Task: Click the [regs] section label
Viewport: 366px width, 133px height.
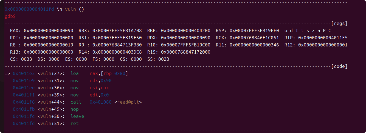Action: point(339,23)
